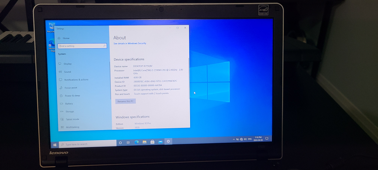The width and height of the screenshot is (378, 170).
Task: Go to Settings Home
Action: [66, 38]
